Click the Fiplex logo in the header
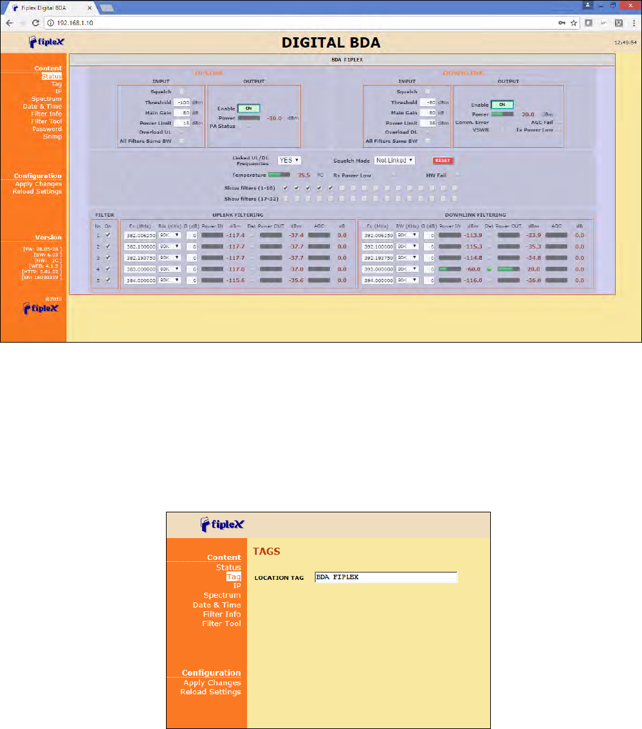This screenshot has width=642, height=729. (x=46, y=42)
